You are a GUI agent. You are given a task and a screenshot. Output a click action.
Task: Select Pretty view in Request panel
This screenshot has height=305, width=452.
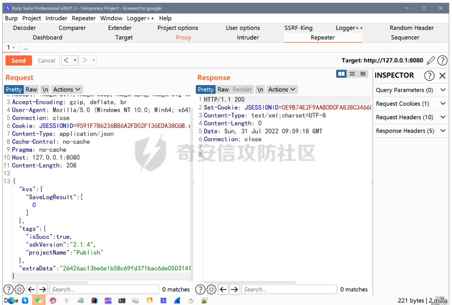(x=14, y=89)
